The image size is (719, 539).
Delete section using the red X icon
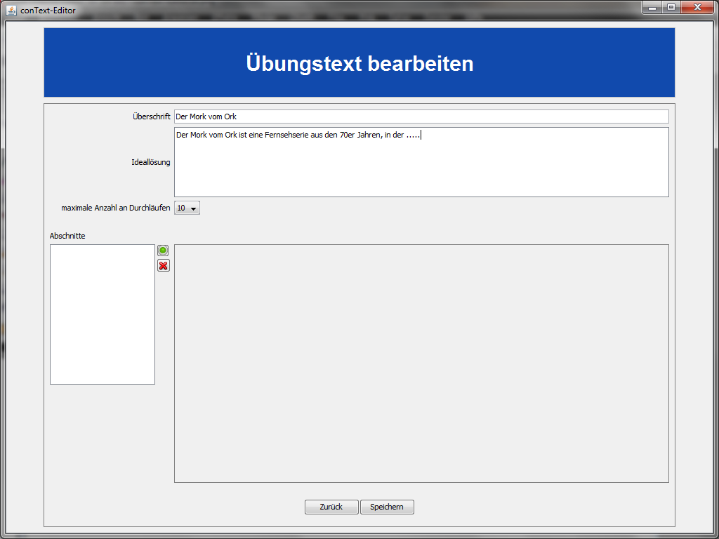coord(163,265)
